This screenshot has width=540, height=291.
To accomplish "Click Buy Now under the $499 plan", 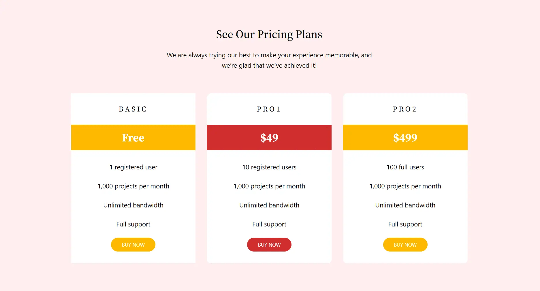I will tap(405, 245).
